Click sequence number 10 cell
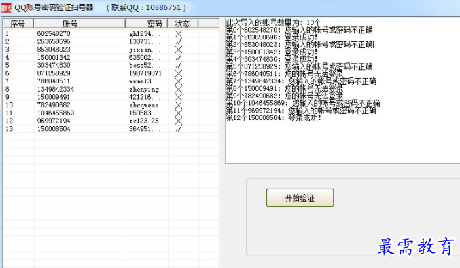This screenshot has height=268, width=460. tap(9, 105)
